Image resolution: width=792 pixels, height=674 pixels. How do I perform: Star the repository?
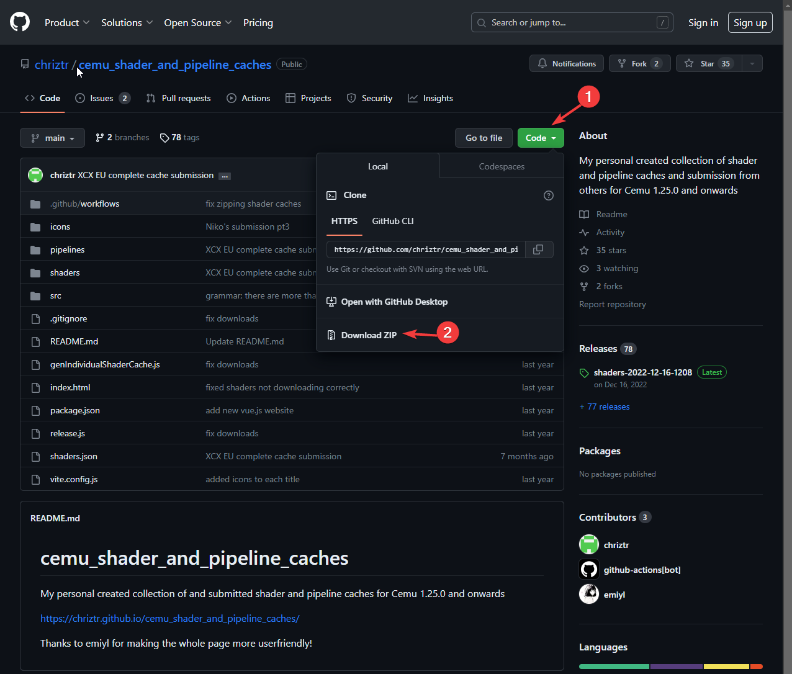(709, 63)
